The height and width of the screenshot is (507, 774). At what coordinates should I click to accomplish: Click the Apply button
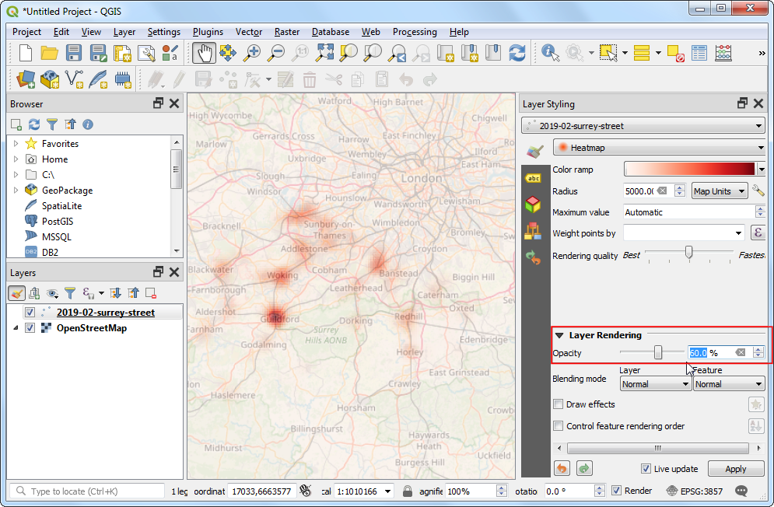(735, 469)
